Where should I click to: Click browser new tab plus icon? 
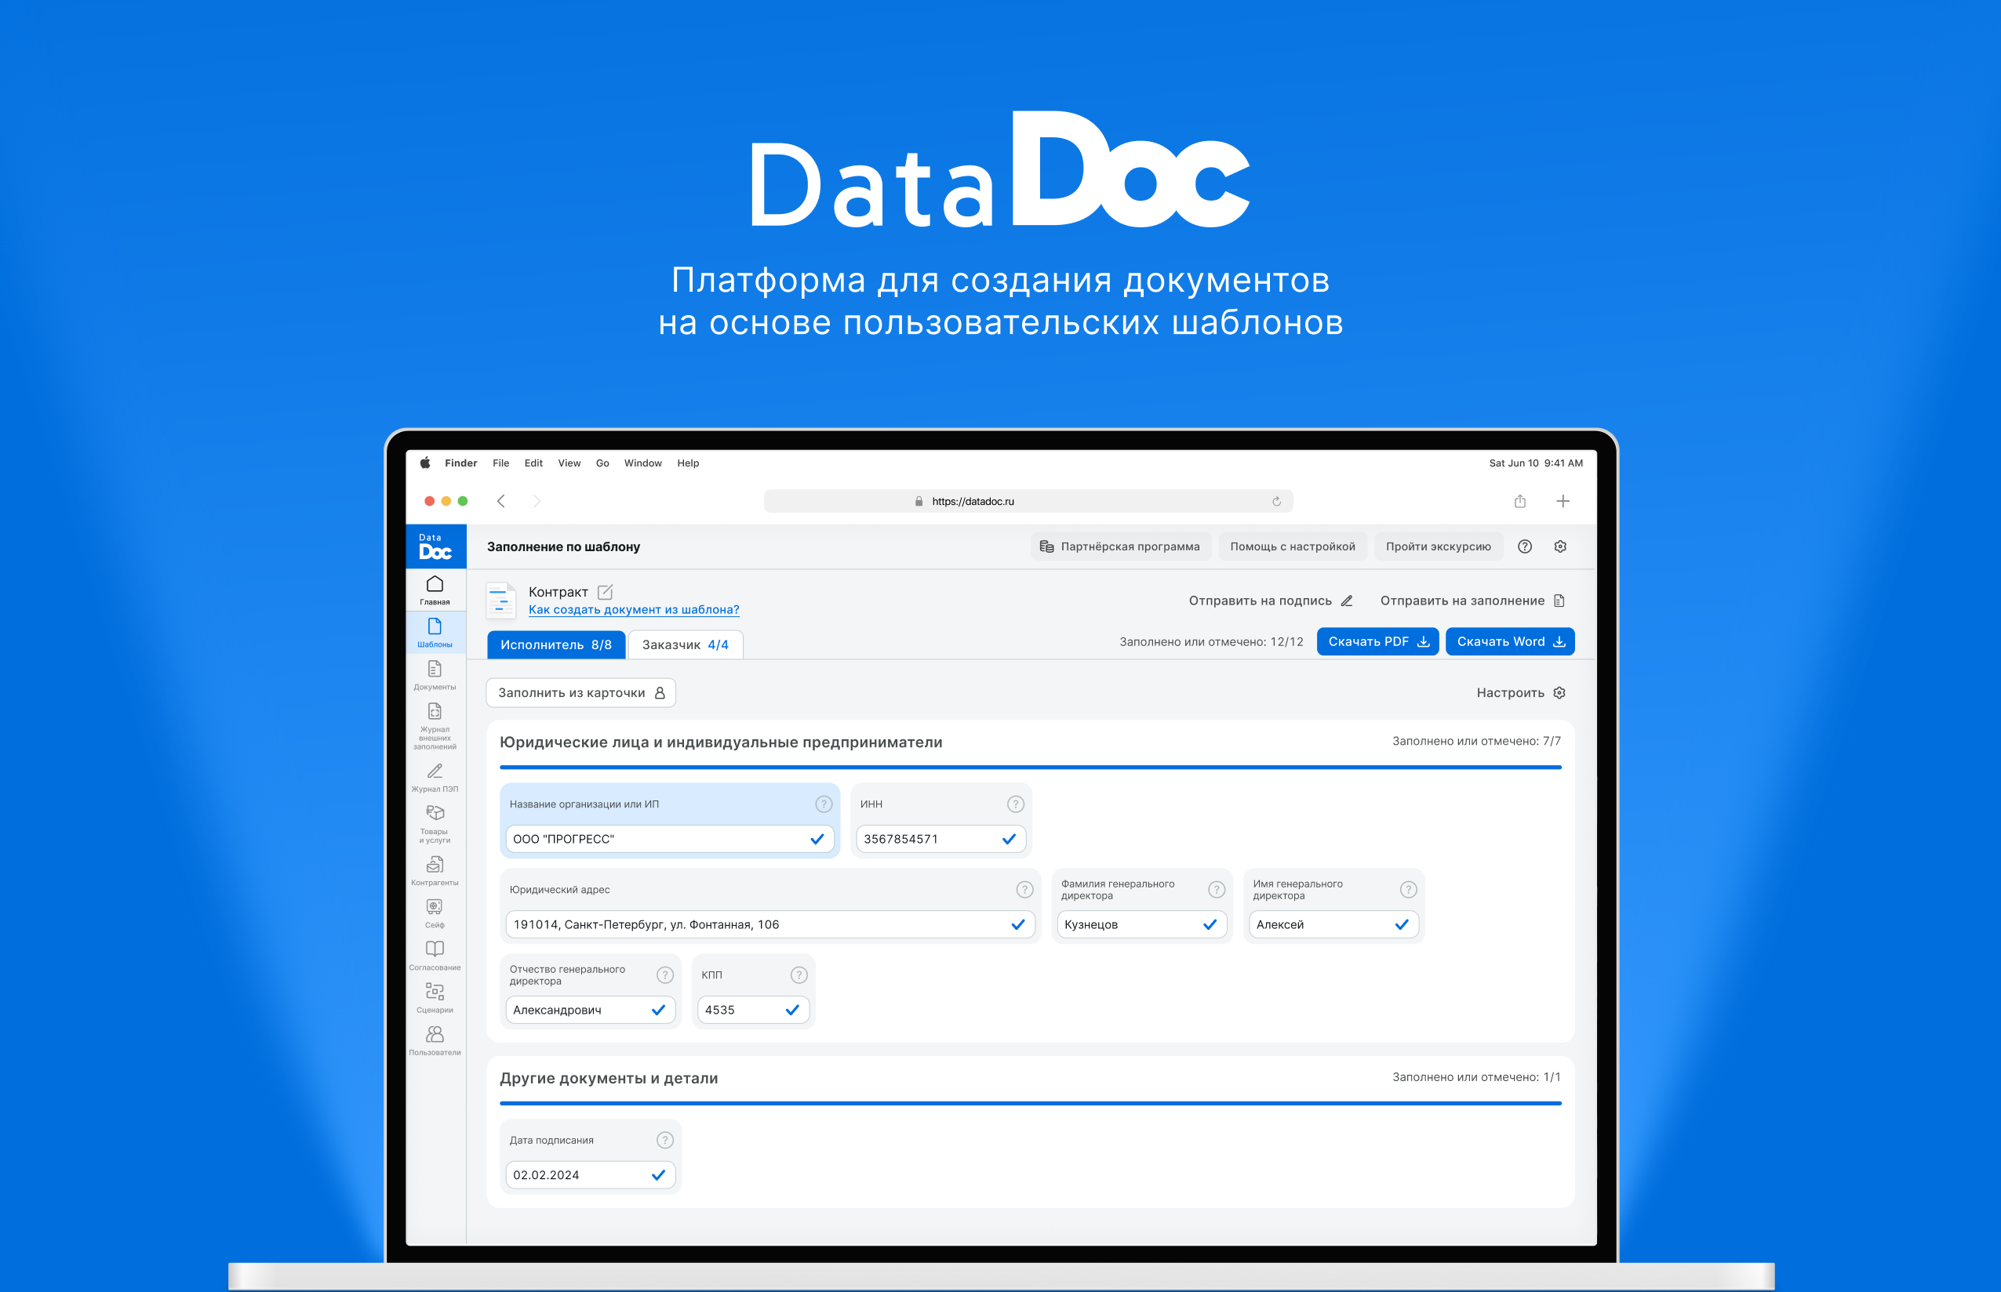click(1563, 501)
